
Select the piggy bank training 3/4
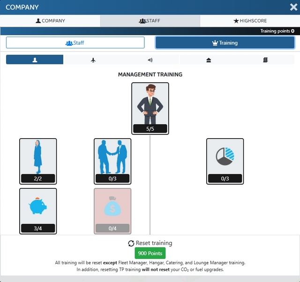(x=38, y=211)
